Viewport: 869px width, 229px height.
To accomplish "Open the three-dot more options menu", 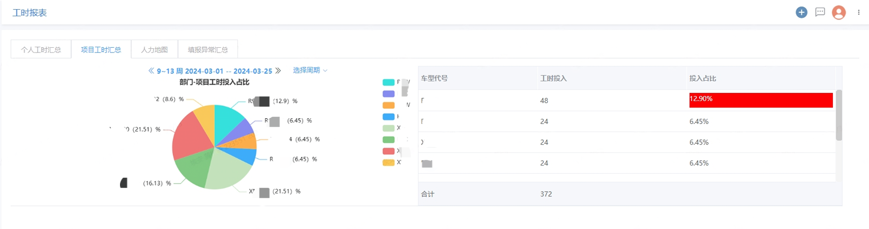I will pos(858,12).
